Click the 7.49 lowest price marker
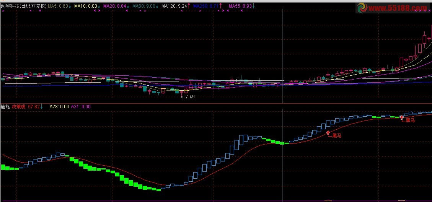 point(188,97)
